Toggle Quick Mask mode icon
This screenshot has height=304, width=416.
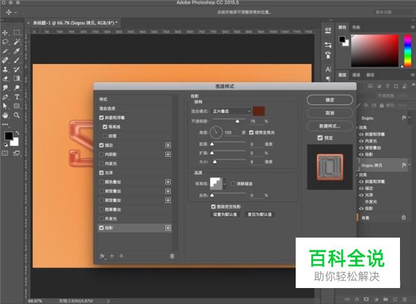tap(5, 153)
